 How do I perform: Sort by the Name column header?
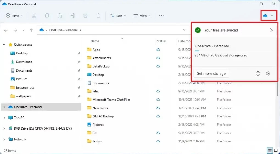pos(95,41)
